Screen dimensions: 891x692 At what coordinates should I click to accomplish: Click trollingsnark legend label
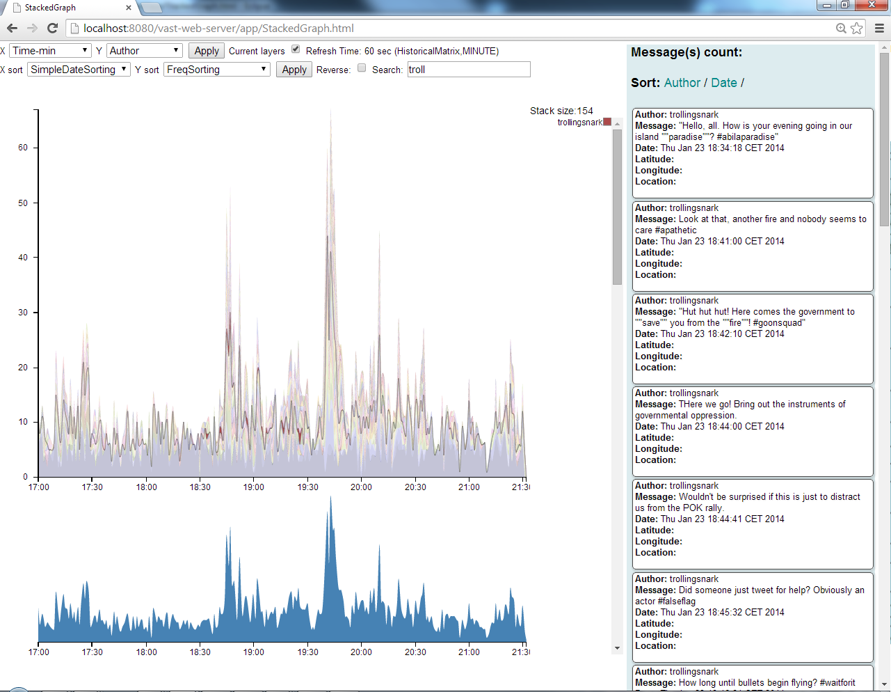pos(579,123)
